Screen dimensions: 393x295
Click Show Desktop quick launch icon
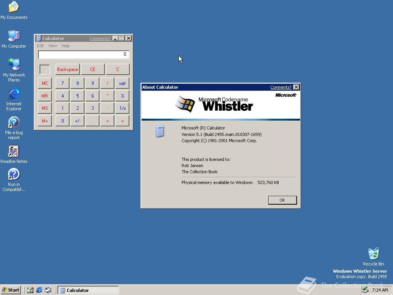[x=30, y=290]
